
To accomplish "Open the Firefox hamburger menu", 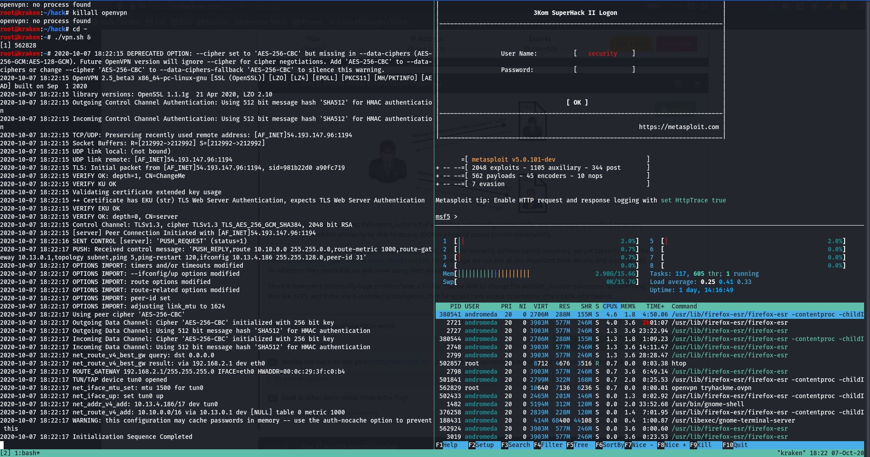I will [862, 6].
